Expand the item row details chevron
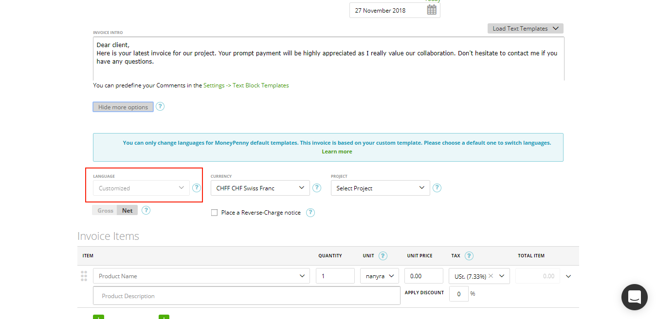 click(568, 275)
